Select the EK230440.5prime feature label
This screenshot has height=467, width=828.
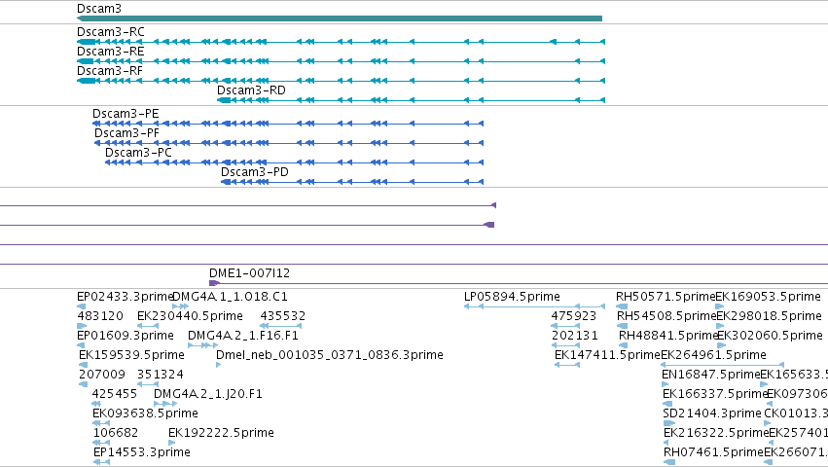click(190, 316)
